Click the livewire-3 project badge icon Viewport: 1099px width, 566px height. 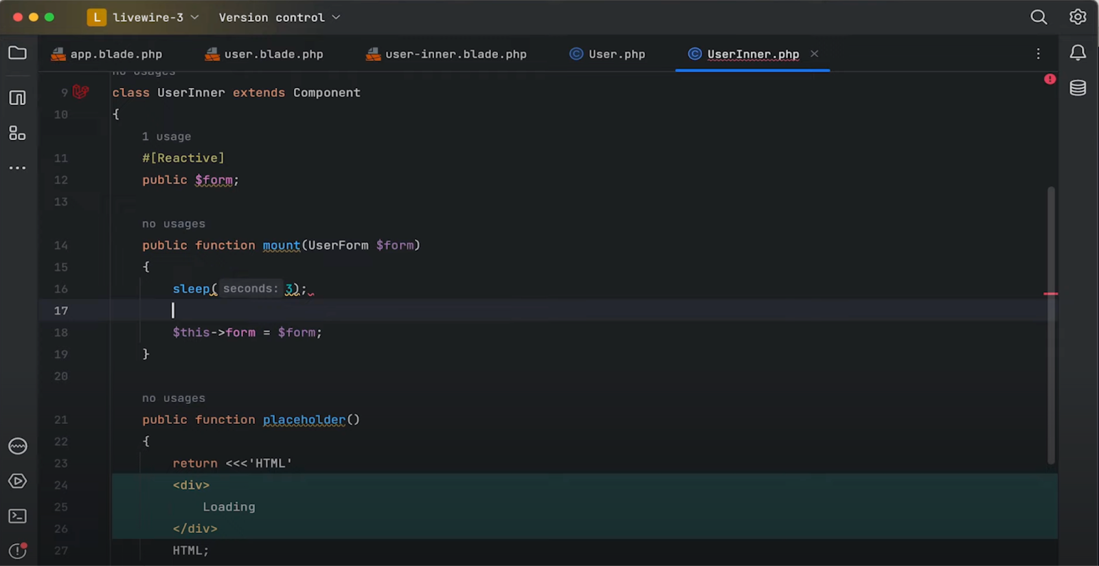point(96,17)
